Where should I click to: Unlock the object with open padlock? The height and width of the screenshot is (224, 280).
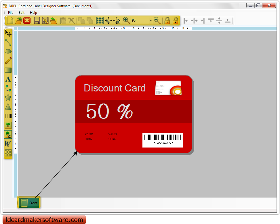[x=176, y=20]
